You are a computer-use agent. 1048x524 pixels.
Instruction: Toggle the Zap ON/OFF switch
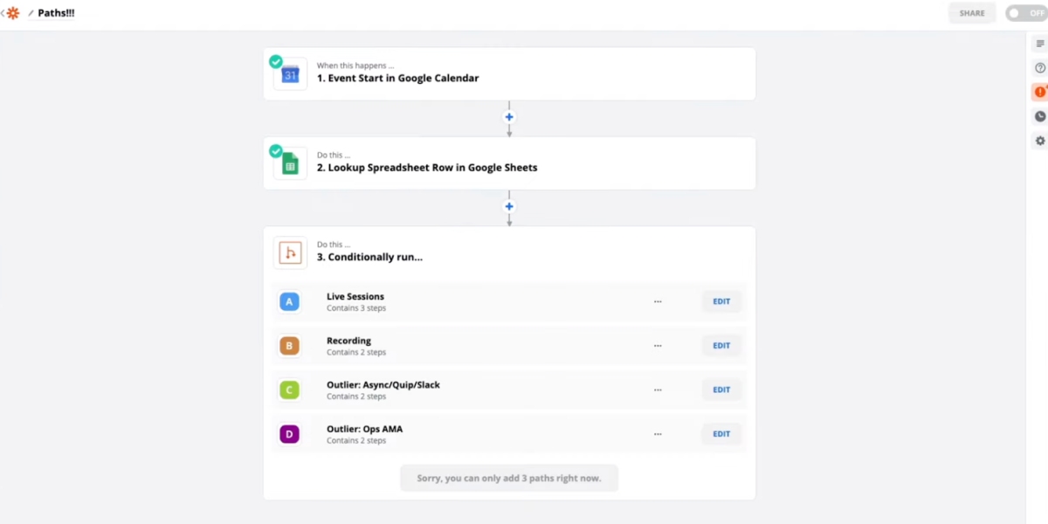pyautogui.click(x=1025, y=13)
